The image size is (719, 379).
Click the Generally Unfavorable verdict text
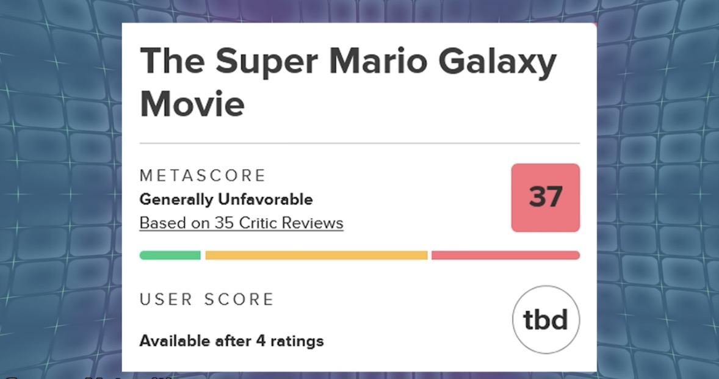click(226, 200)
